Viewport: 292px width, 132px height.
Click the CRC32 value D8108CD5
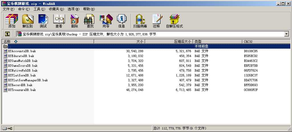tap(251, 51)
